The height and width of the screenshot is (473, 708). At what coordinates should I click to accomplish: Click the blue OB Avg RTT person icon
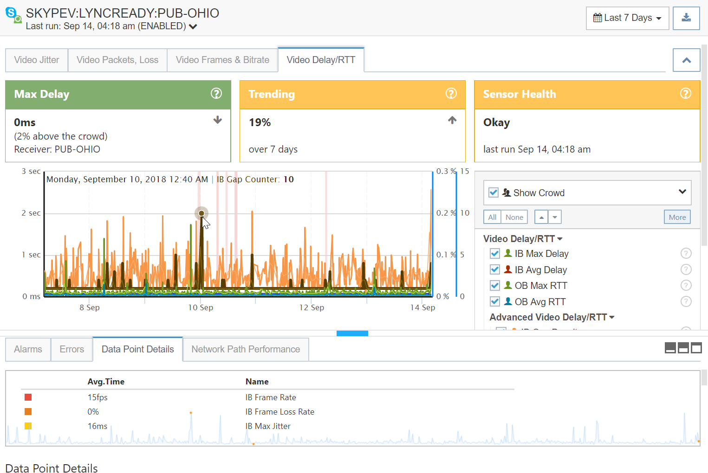tap(508, 301)
